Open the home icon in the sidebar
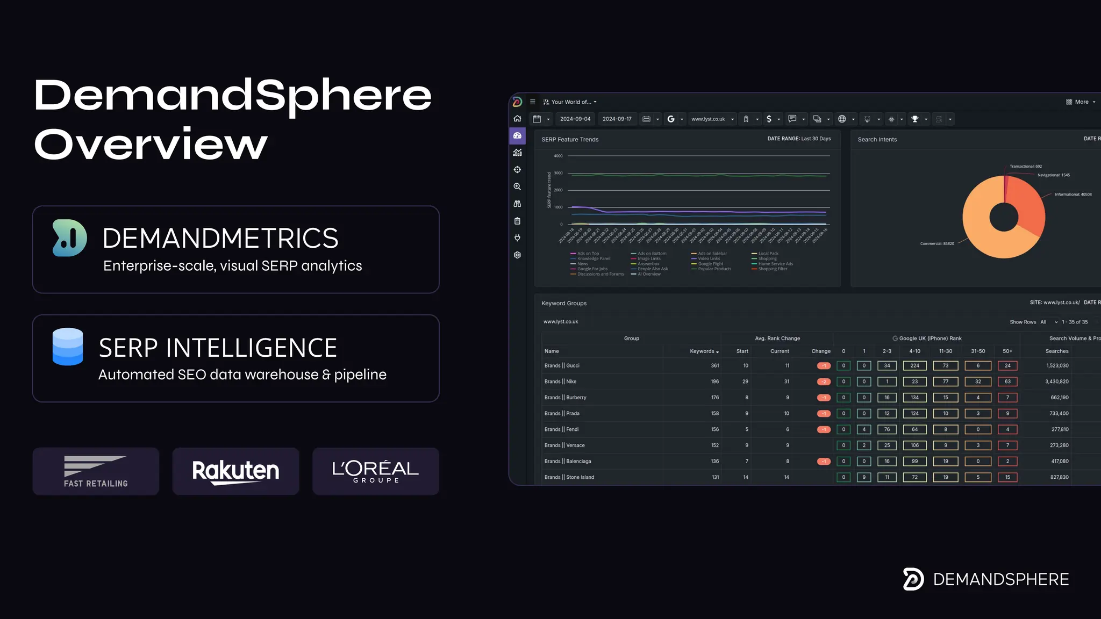The width and height of the screenshot is (1101, 619). click(x=517, y=119)
